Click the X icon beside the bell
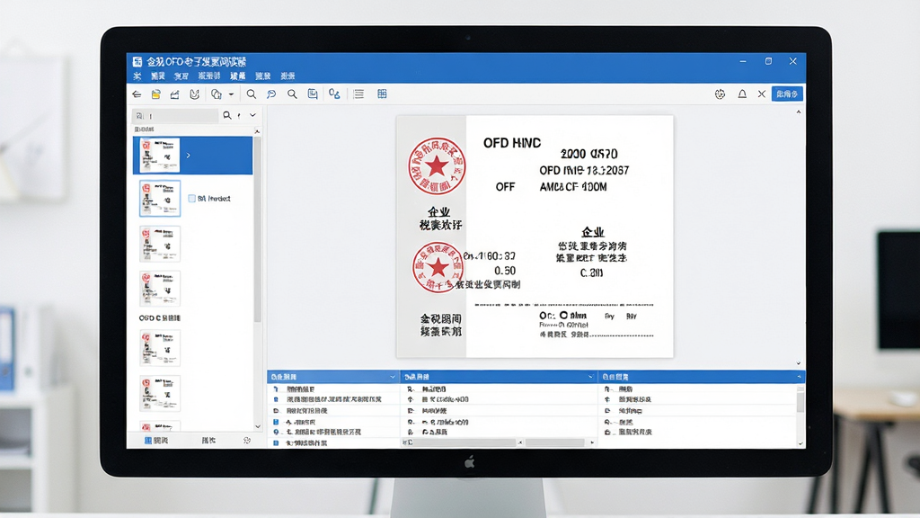920x518 pixels. point(762,94)
